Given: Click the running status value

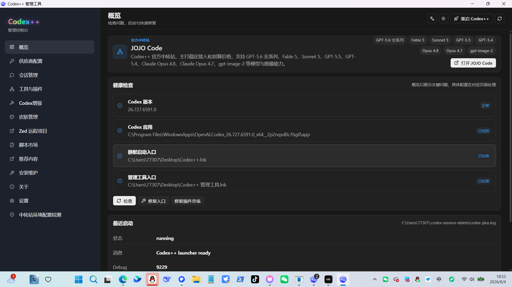Looking at the screenshot, I should pyautogui.click(x=165, y=238).
